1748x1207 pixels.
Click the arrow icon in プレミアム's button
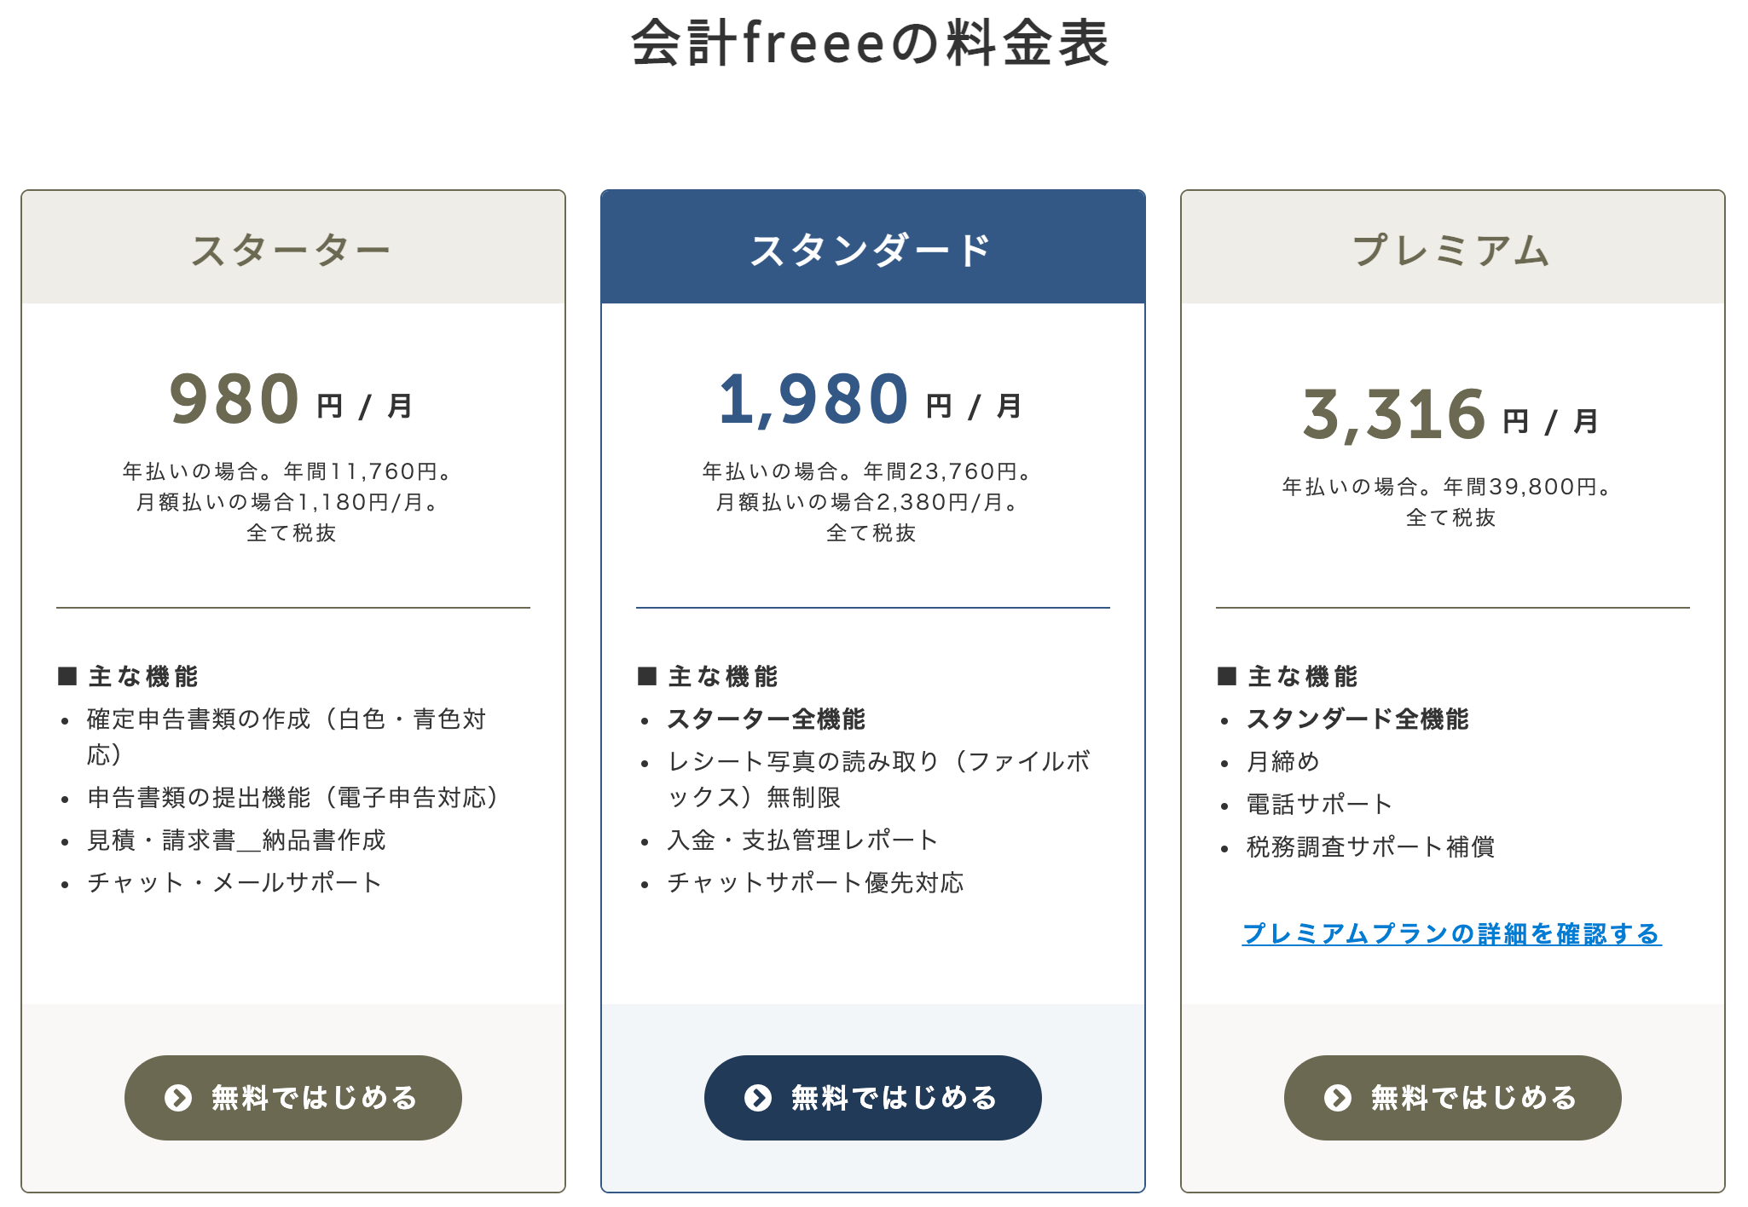1337,1098
